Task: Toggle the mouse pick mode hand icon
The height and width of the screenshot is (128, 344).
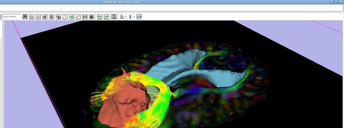Action: [122, 17]
